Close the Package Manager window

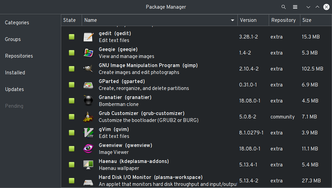tap(326, 7)
